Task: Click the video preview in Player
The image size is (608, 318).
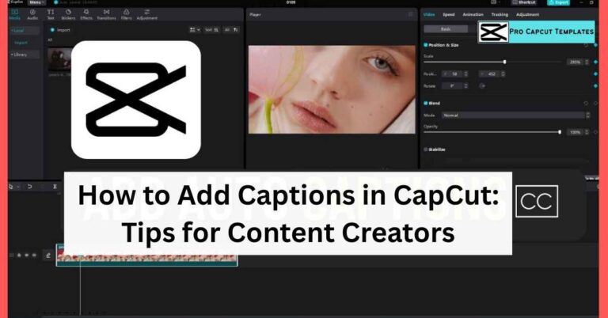Action: pyautogui.click(x=332, y=89)
